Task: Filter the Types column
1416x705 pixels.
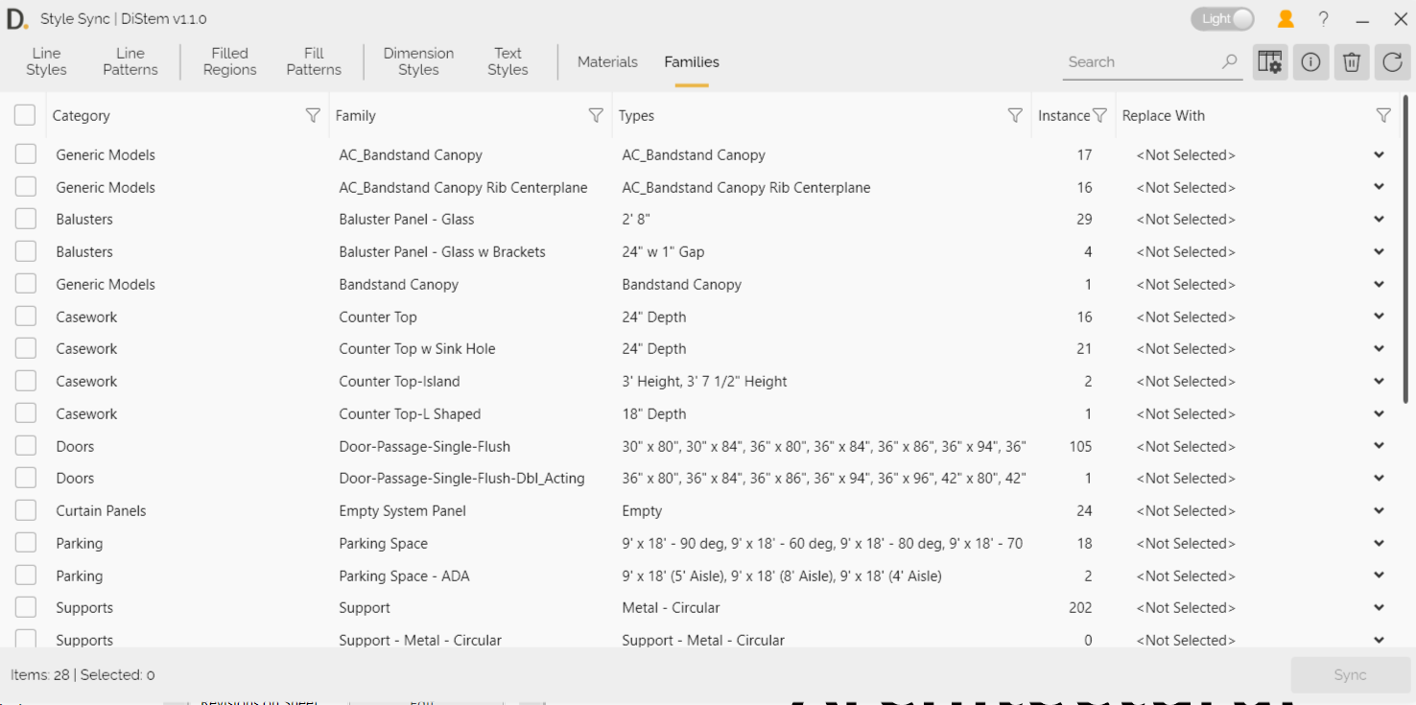Action: (x=1015, y=115)
